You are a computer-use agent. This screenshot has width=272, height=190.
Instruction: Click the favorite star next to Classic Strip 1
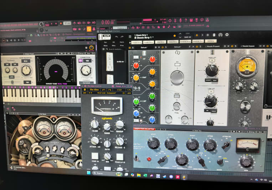(x=175, y=36)
